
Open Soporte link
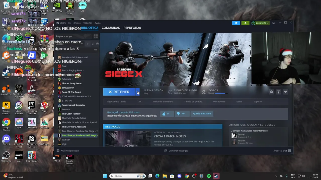pos(258,101)
